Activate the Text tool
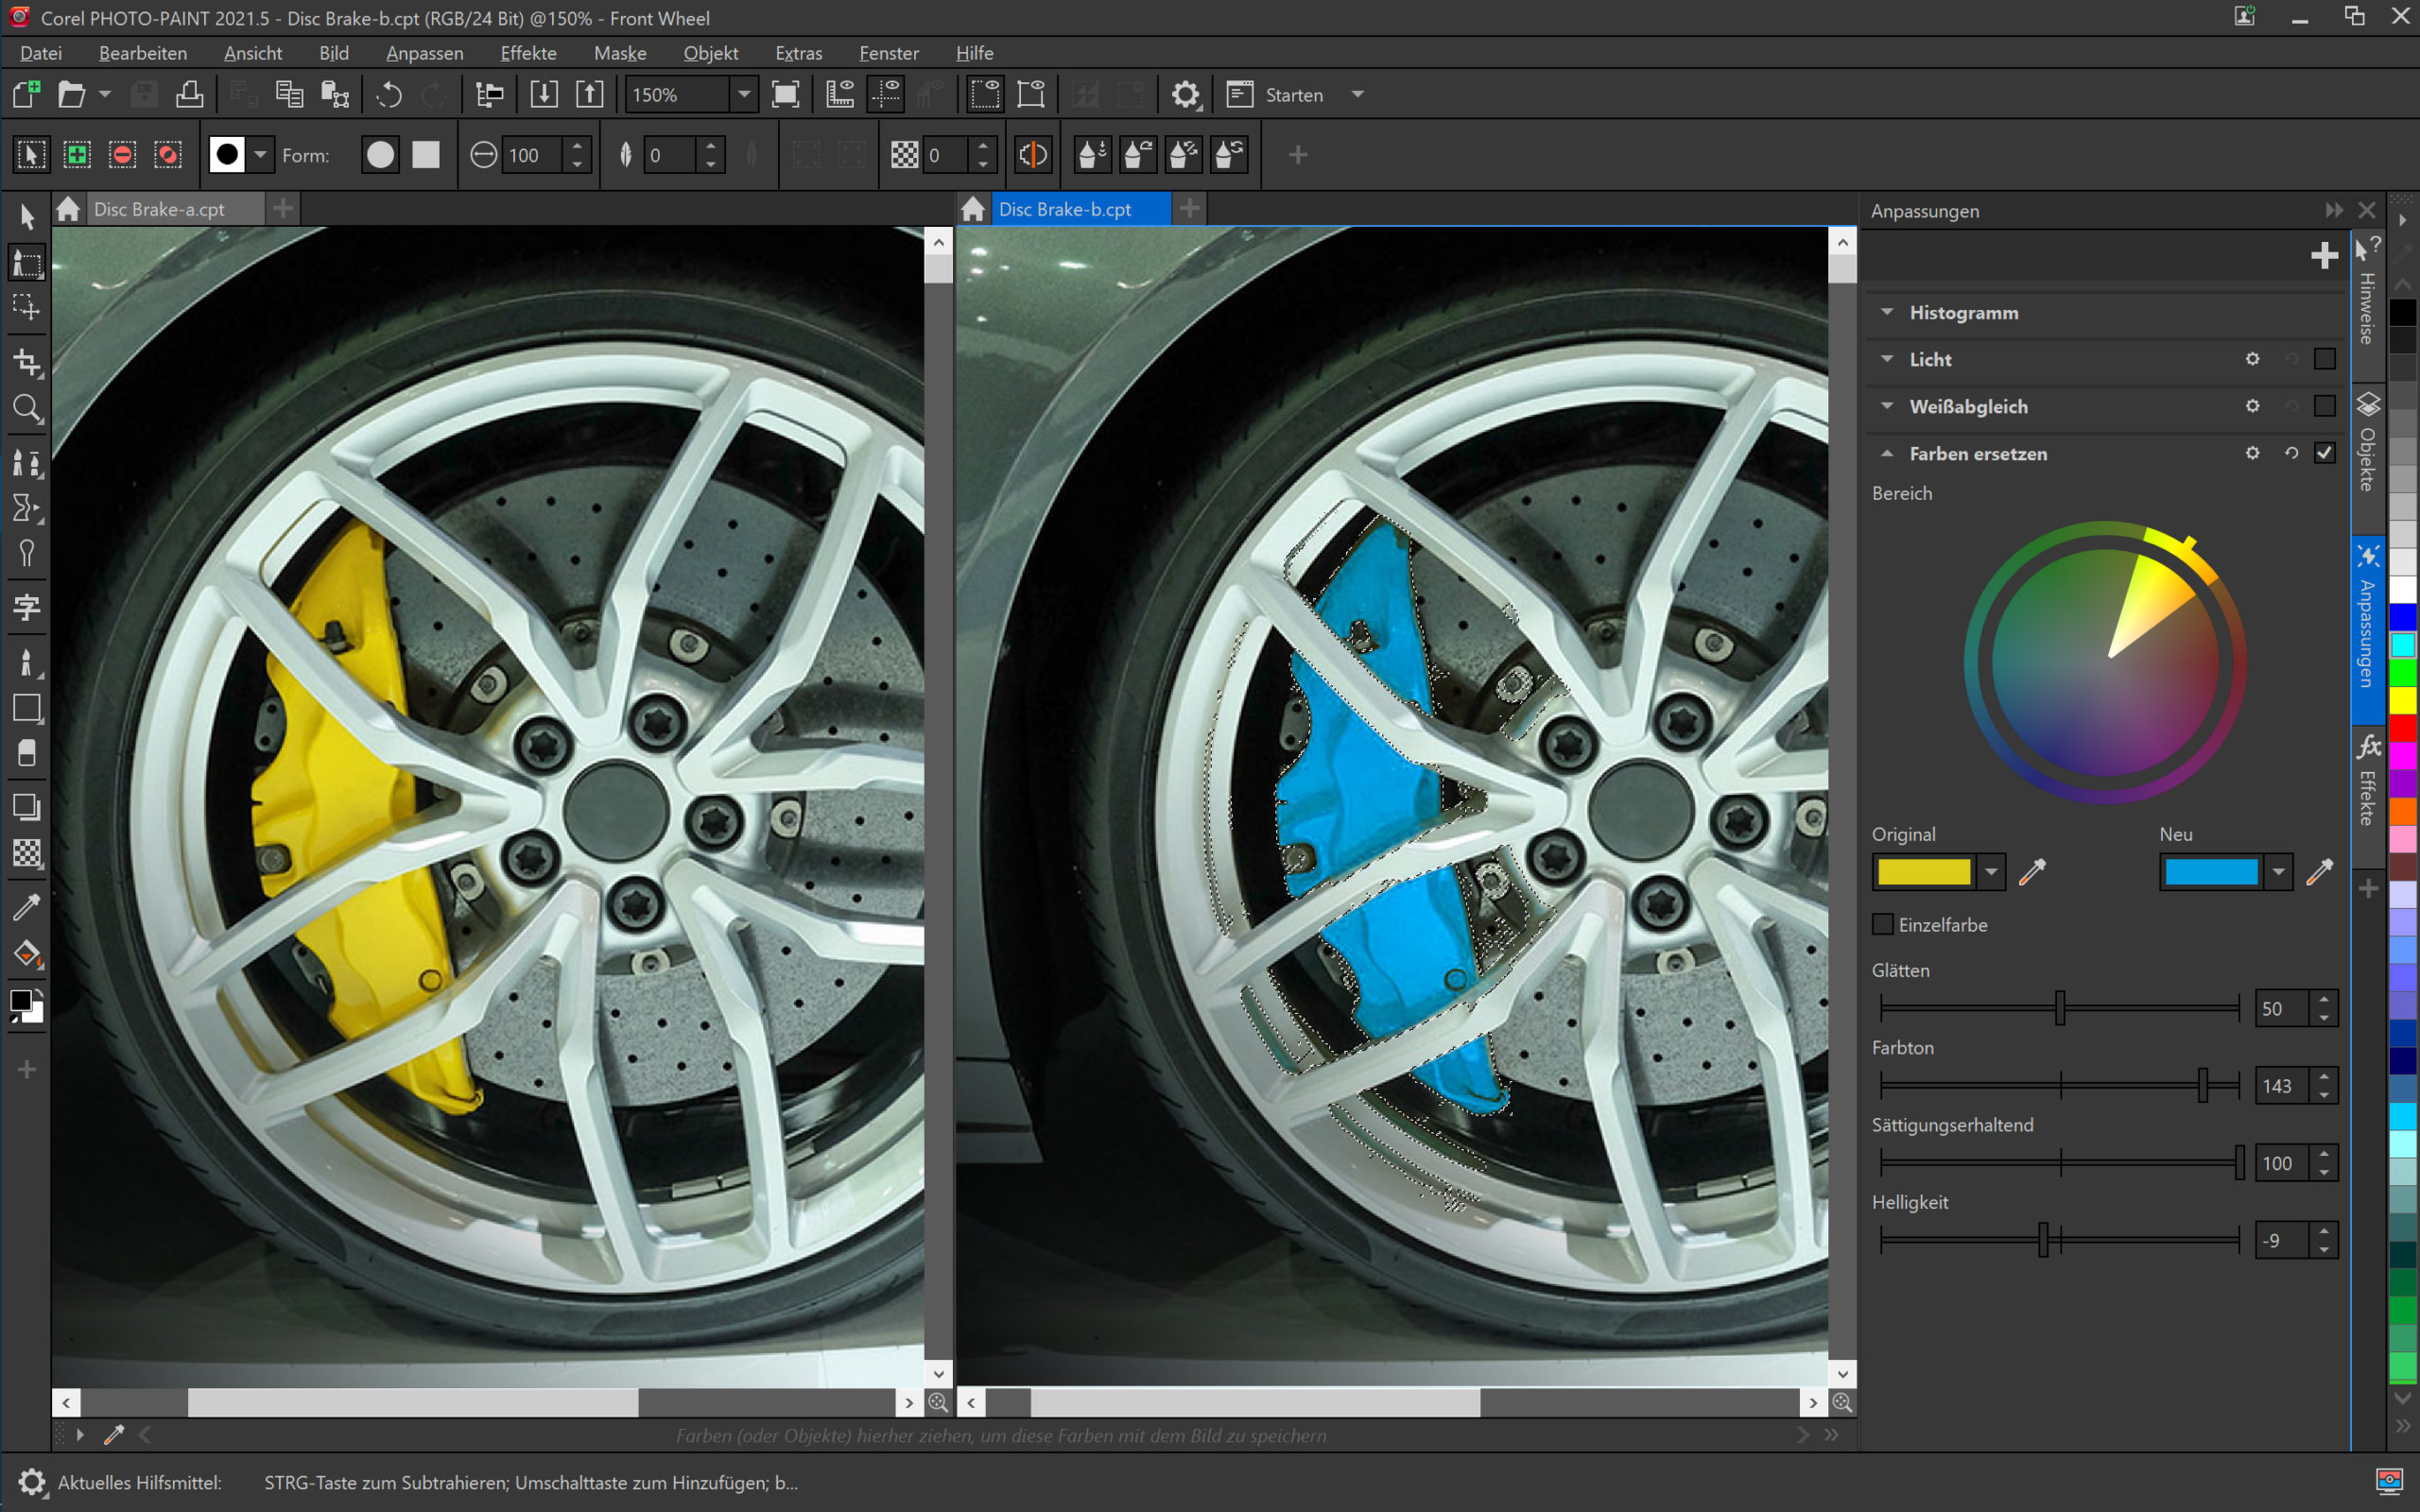2420x1512 pixels. point(27,607)
